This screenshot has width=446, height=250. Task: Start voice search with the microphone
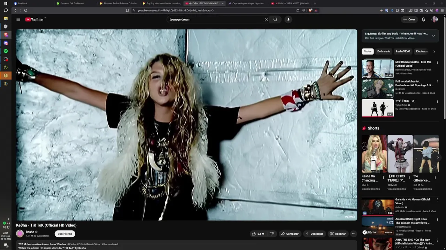288,19
